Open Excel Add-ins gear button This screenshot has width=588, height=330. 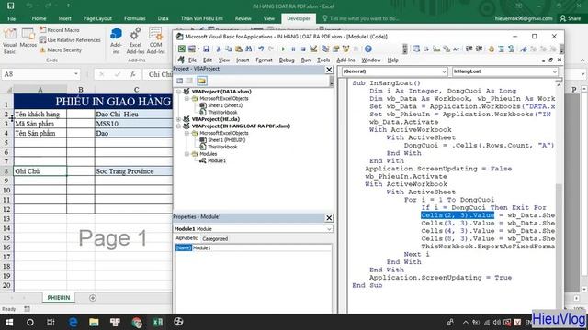coord(135,40)
